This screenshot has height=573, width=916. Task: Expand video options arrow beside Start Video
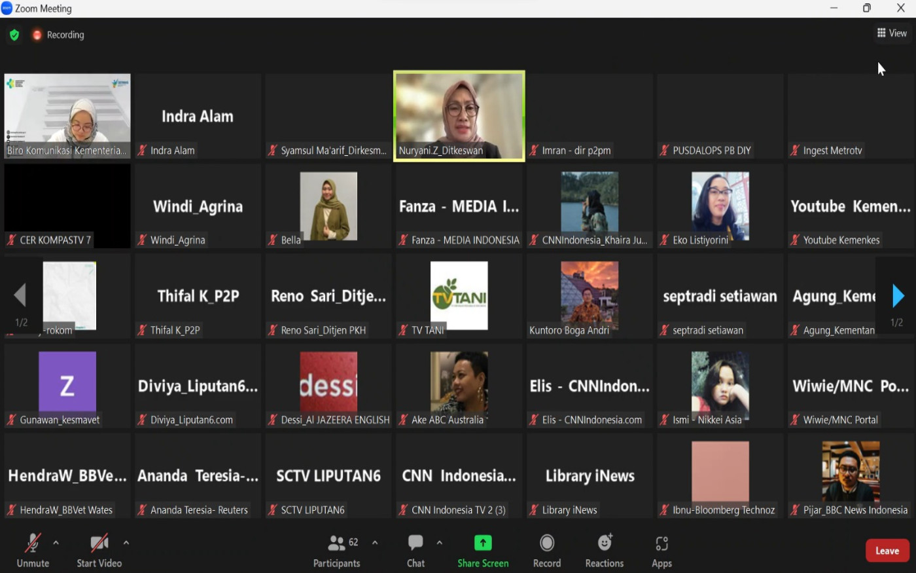click(126, 542)
